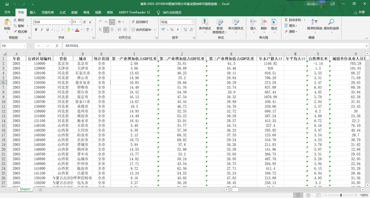Screen dimensions: 370x198
Task: Open the number format dropdown (常规)
Action: click(192, 22)
